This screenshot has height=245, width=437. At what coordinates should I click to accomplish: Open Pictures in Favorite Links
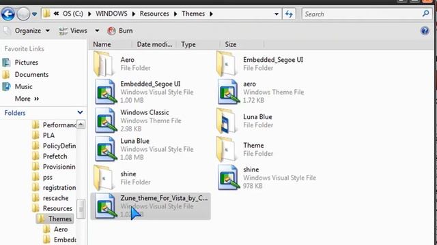pos(27,63)
